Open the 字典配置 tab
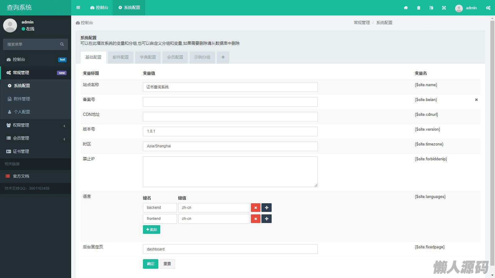The image size is (495, 278). (x=148, y=57)
